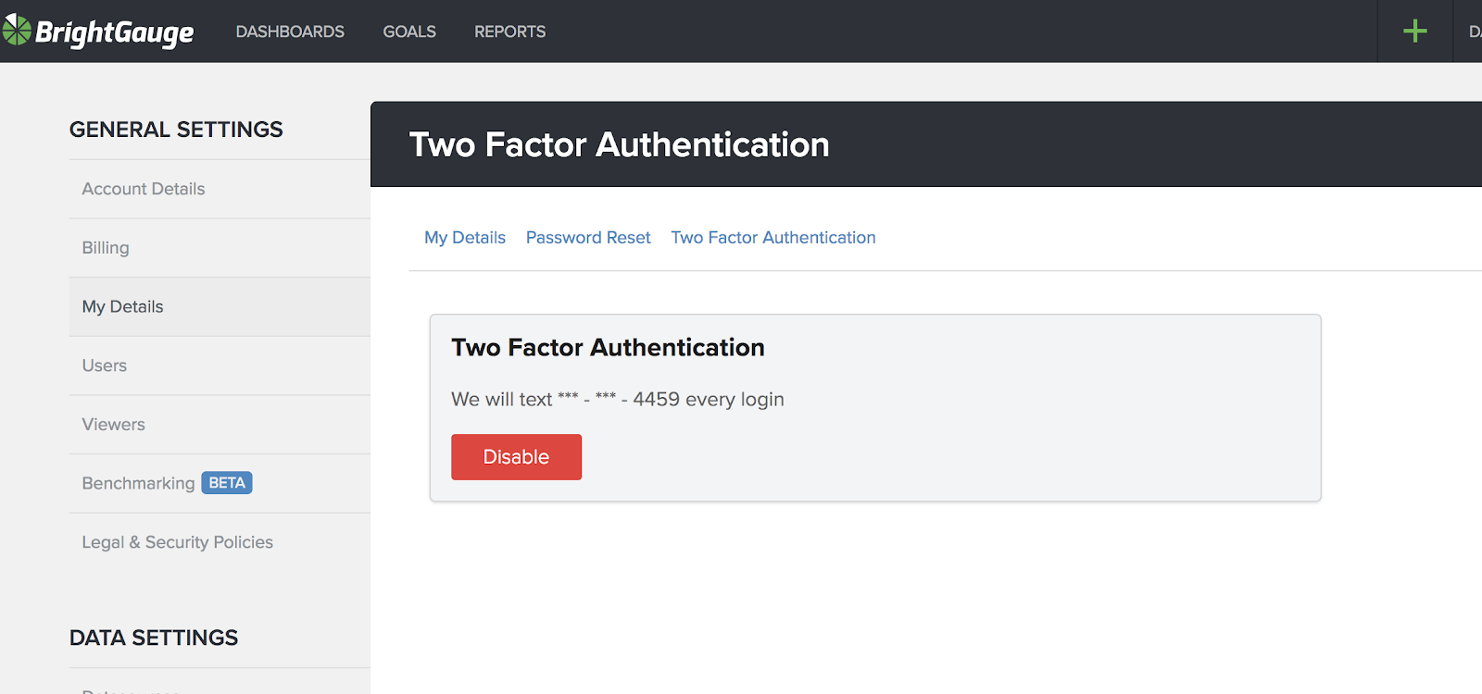Open the Reports menu
This screenshot has height=694, width=1482.
tap(509, 31)
